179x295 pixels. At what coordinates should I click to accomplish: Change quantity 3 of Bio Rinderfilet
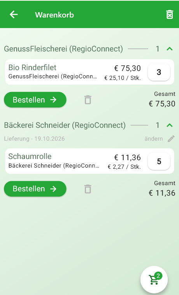point(159,72)
